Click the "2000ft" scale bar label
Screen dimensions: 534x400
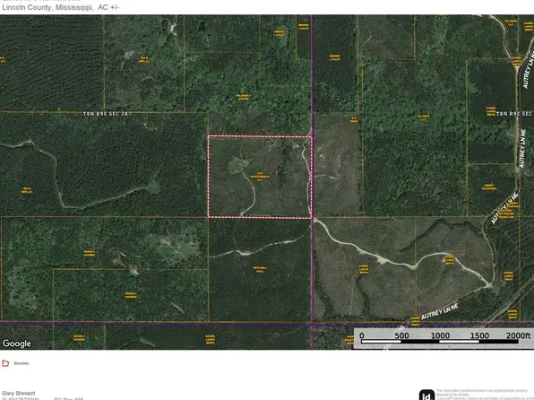[x=519, y=335]
